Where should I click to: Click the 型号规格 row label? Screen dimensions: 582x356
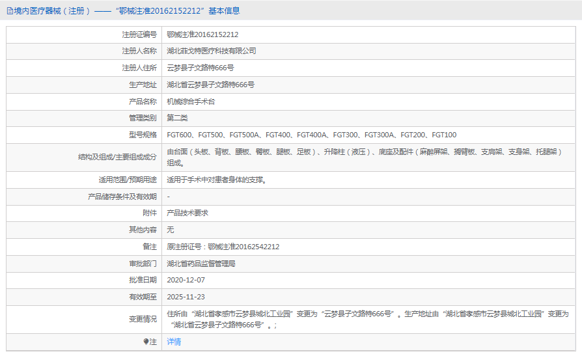point(143,135)
